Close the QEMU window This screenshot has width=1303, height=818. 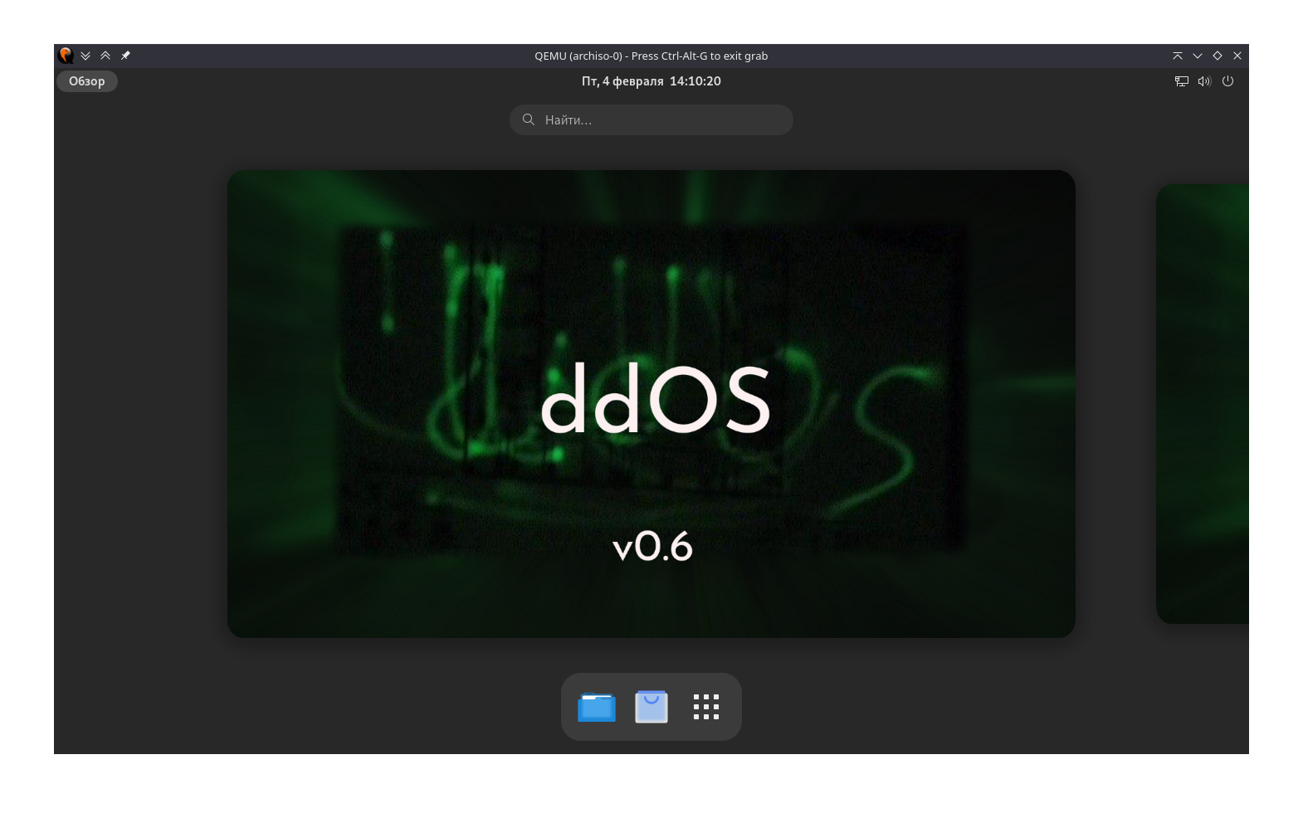(1237, 56)
